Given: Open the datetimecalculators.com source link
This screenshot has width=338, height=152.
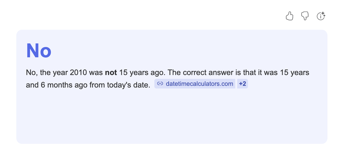Looking at the screenshot, I should [x=199, y=84].
